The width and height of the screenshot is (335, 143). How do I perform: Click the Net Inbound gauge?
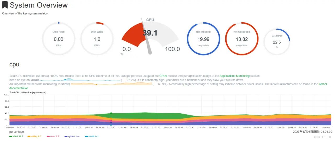pos(203,38)
